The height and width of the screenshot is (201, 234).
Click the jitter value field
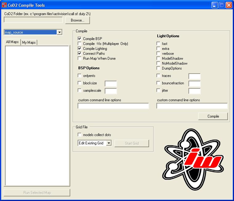(195, 91)
